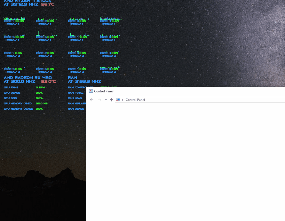Image resolution: width=285 pixels, height=221 pixels.
Task: Open the recent locations dropdown chevron
Action: [x=106, y=100]
